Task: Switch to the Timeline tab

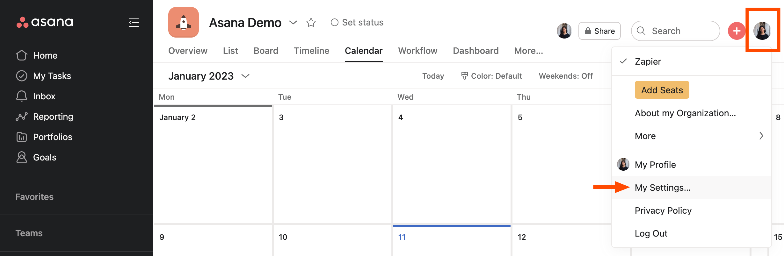Action: pos(311,51)
